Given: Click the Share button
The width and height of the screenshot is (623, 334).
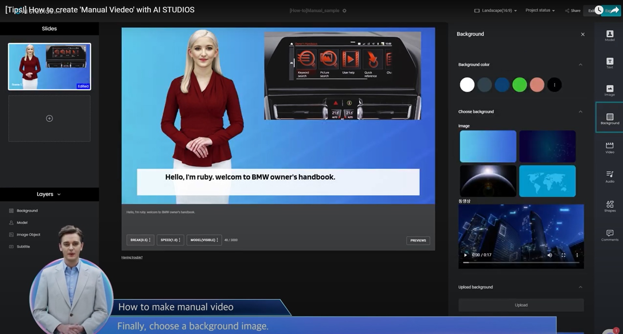Looking at the screenshot, I should (x=573, y=10).
